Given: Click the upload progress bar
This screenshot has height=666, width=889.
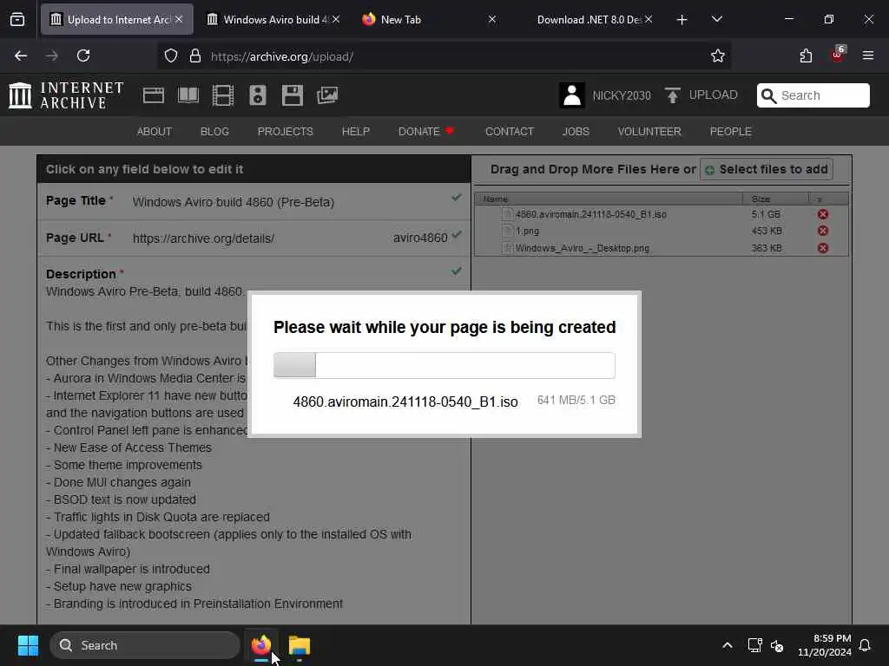Looking at the screenshot, I should (x=444, y=365).
